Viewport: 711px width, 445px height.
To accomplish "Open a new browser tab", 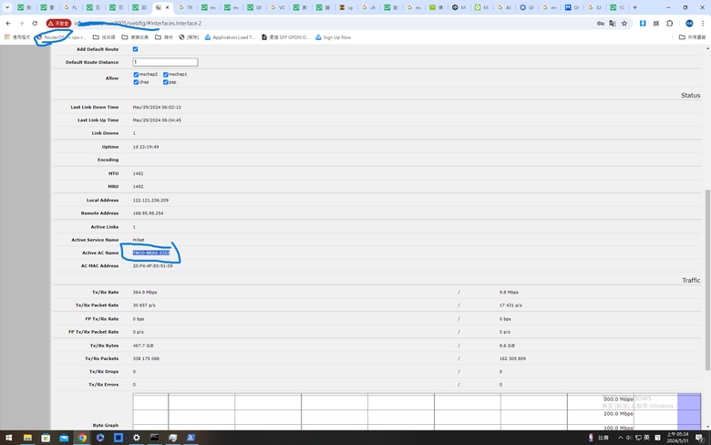I will coord(634,7).
